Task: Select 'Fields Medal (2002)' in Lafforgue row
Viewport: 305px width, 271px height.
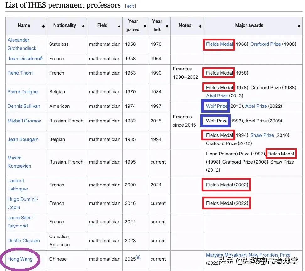Action: 227,185
